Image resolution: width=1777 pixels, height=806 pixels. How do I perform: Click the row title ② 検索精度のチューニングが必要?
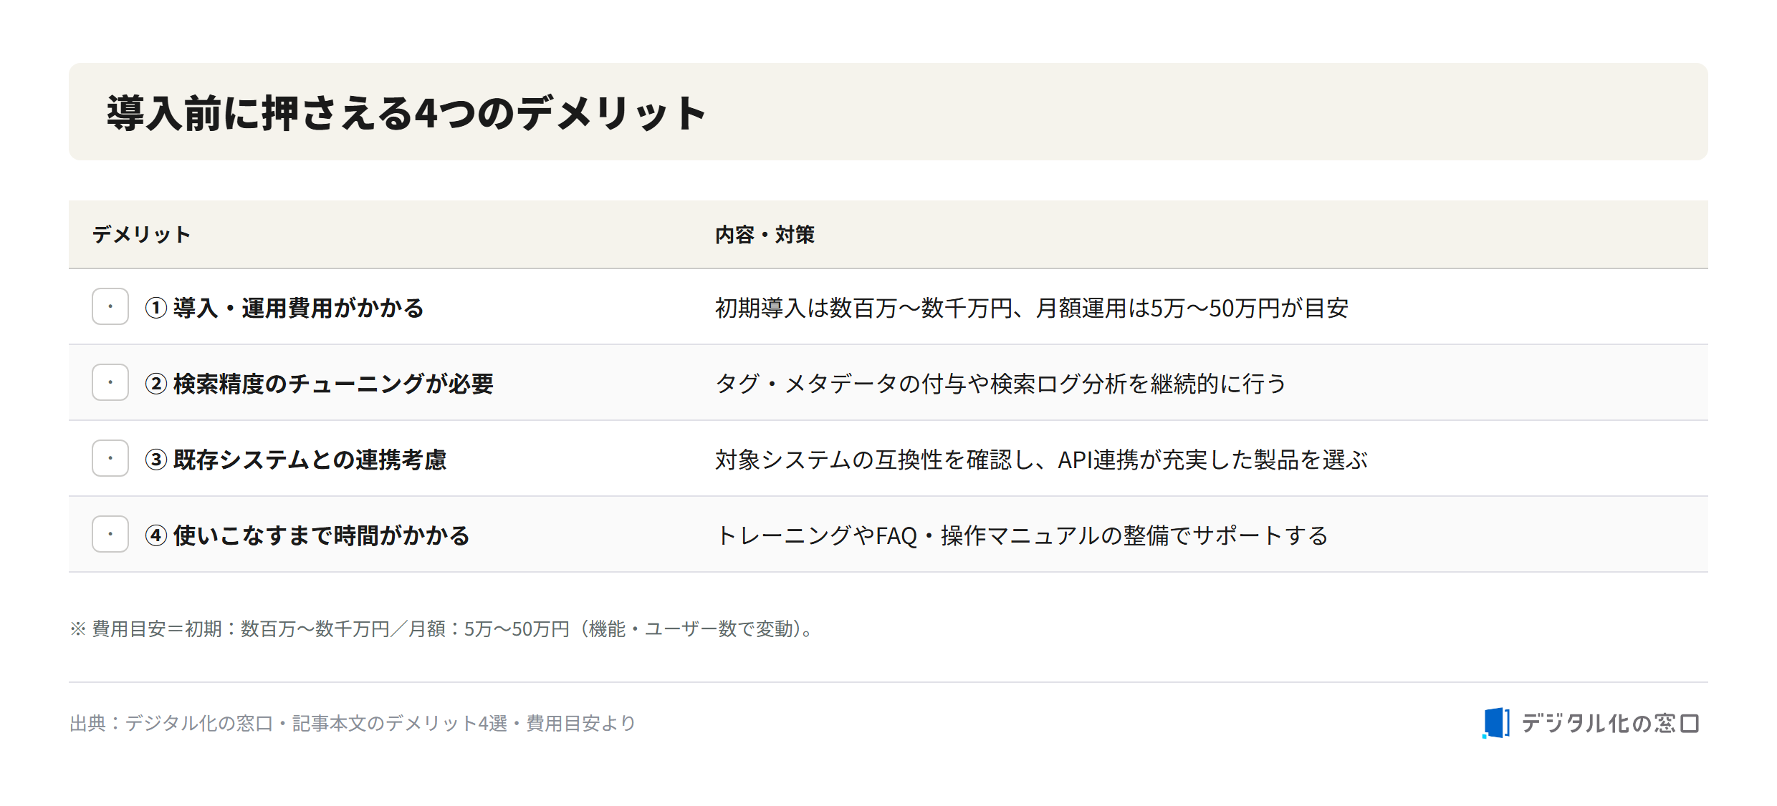319,384
